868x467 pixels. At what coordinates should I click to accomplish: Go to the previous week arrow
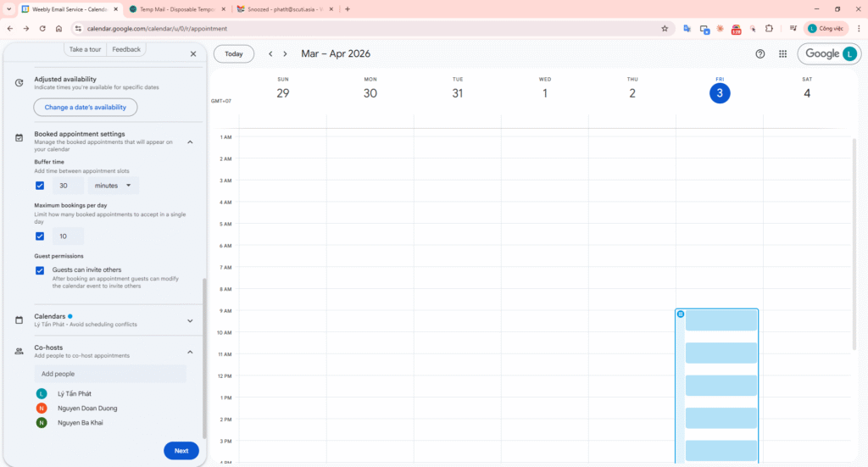pos(270,54)
